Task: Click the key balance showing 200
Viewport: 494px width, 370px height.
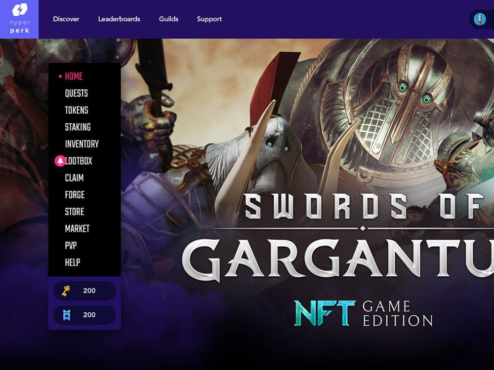Action: 84,291
